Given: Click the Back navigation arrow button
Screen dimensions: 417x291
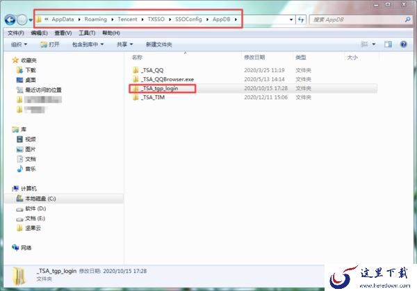Looking at the screenshot, I should pyautogui.click(x=10, y=19).
